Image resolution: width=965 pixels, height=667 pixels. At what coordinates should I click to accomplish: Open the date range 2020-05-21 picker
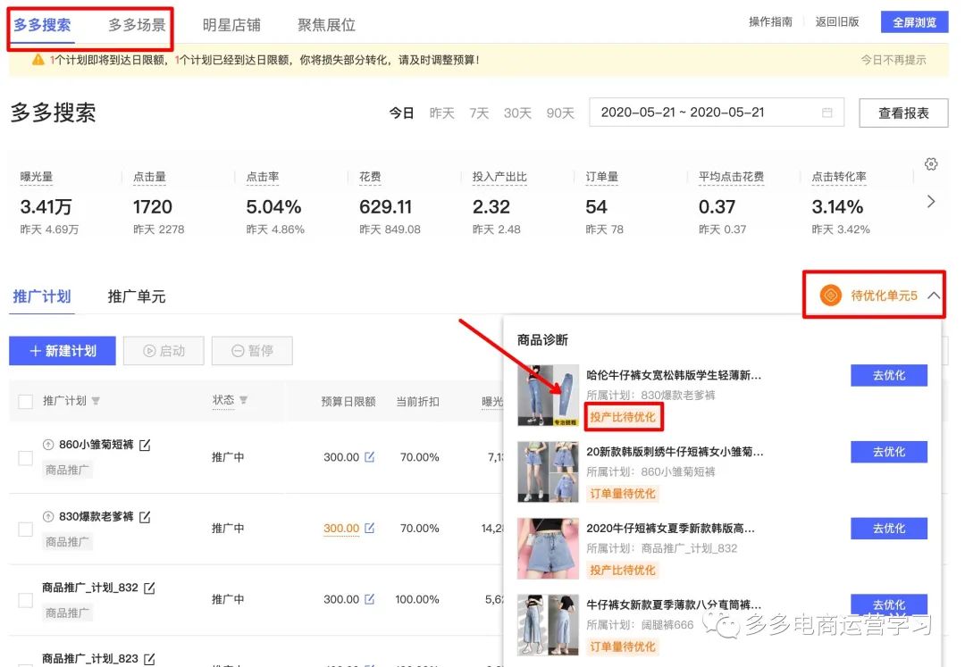[x=717, y=113]
